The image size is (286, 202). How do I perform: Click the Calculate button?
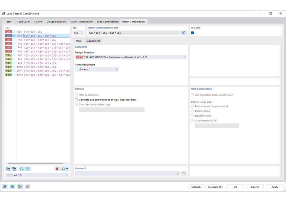pos(196,187)
